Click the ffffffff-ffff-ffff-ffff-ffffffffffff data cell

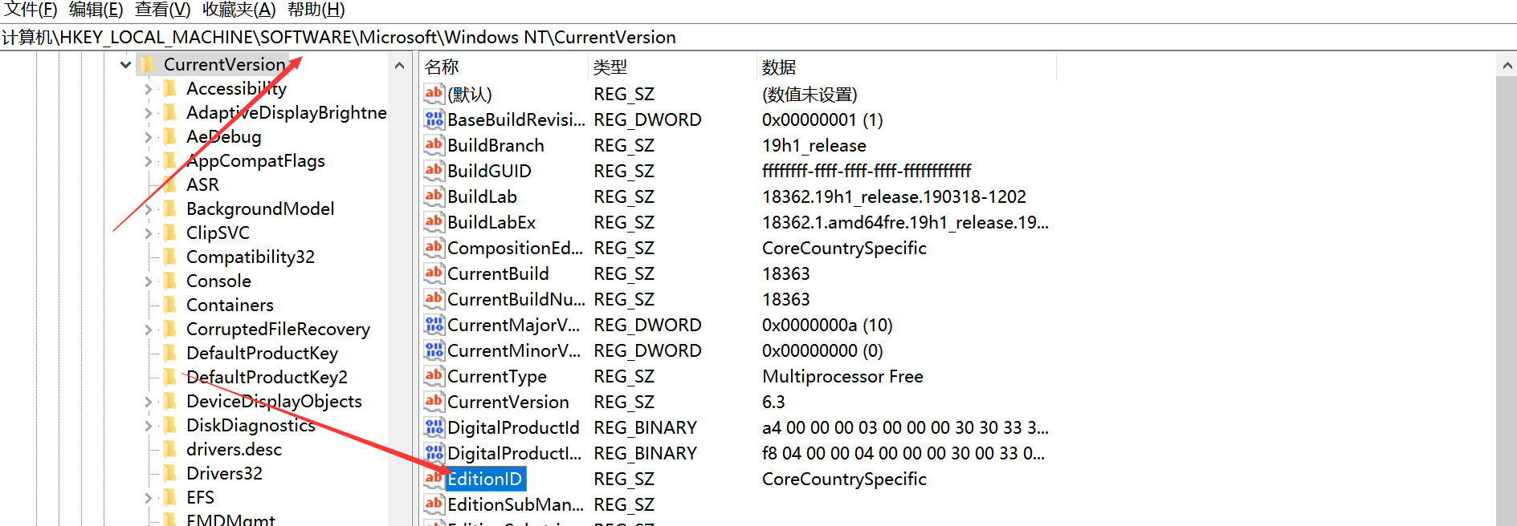pos(867,171)
